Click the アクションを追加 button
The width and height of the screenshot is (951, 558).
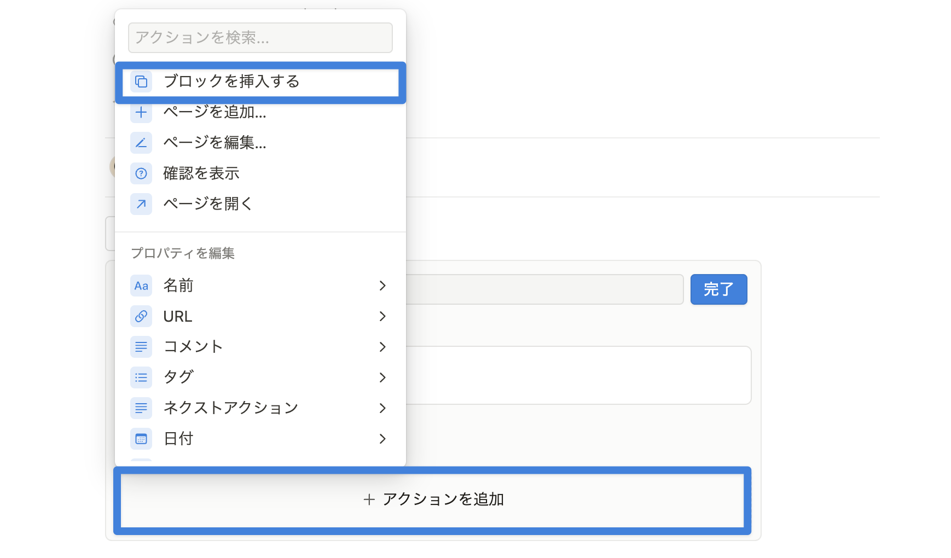[x=432, y=501]
